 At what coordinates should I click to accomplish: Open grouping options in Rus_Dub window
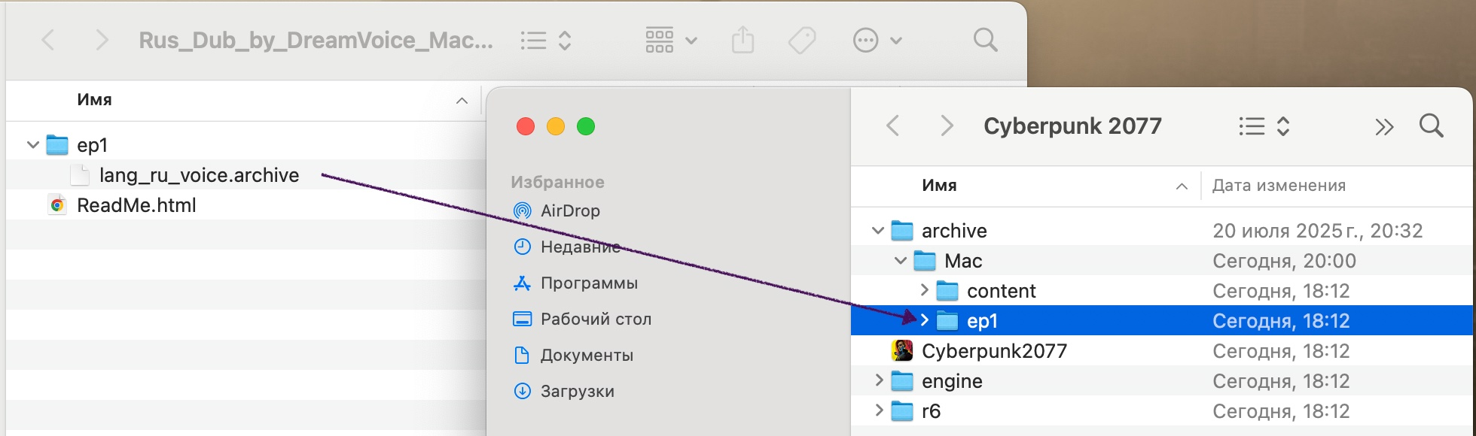pos(671,40)
